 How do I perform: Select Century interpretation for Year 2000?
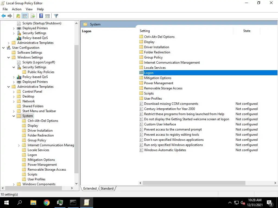169,109
